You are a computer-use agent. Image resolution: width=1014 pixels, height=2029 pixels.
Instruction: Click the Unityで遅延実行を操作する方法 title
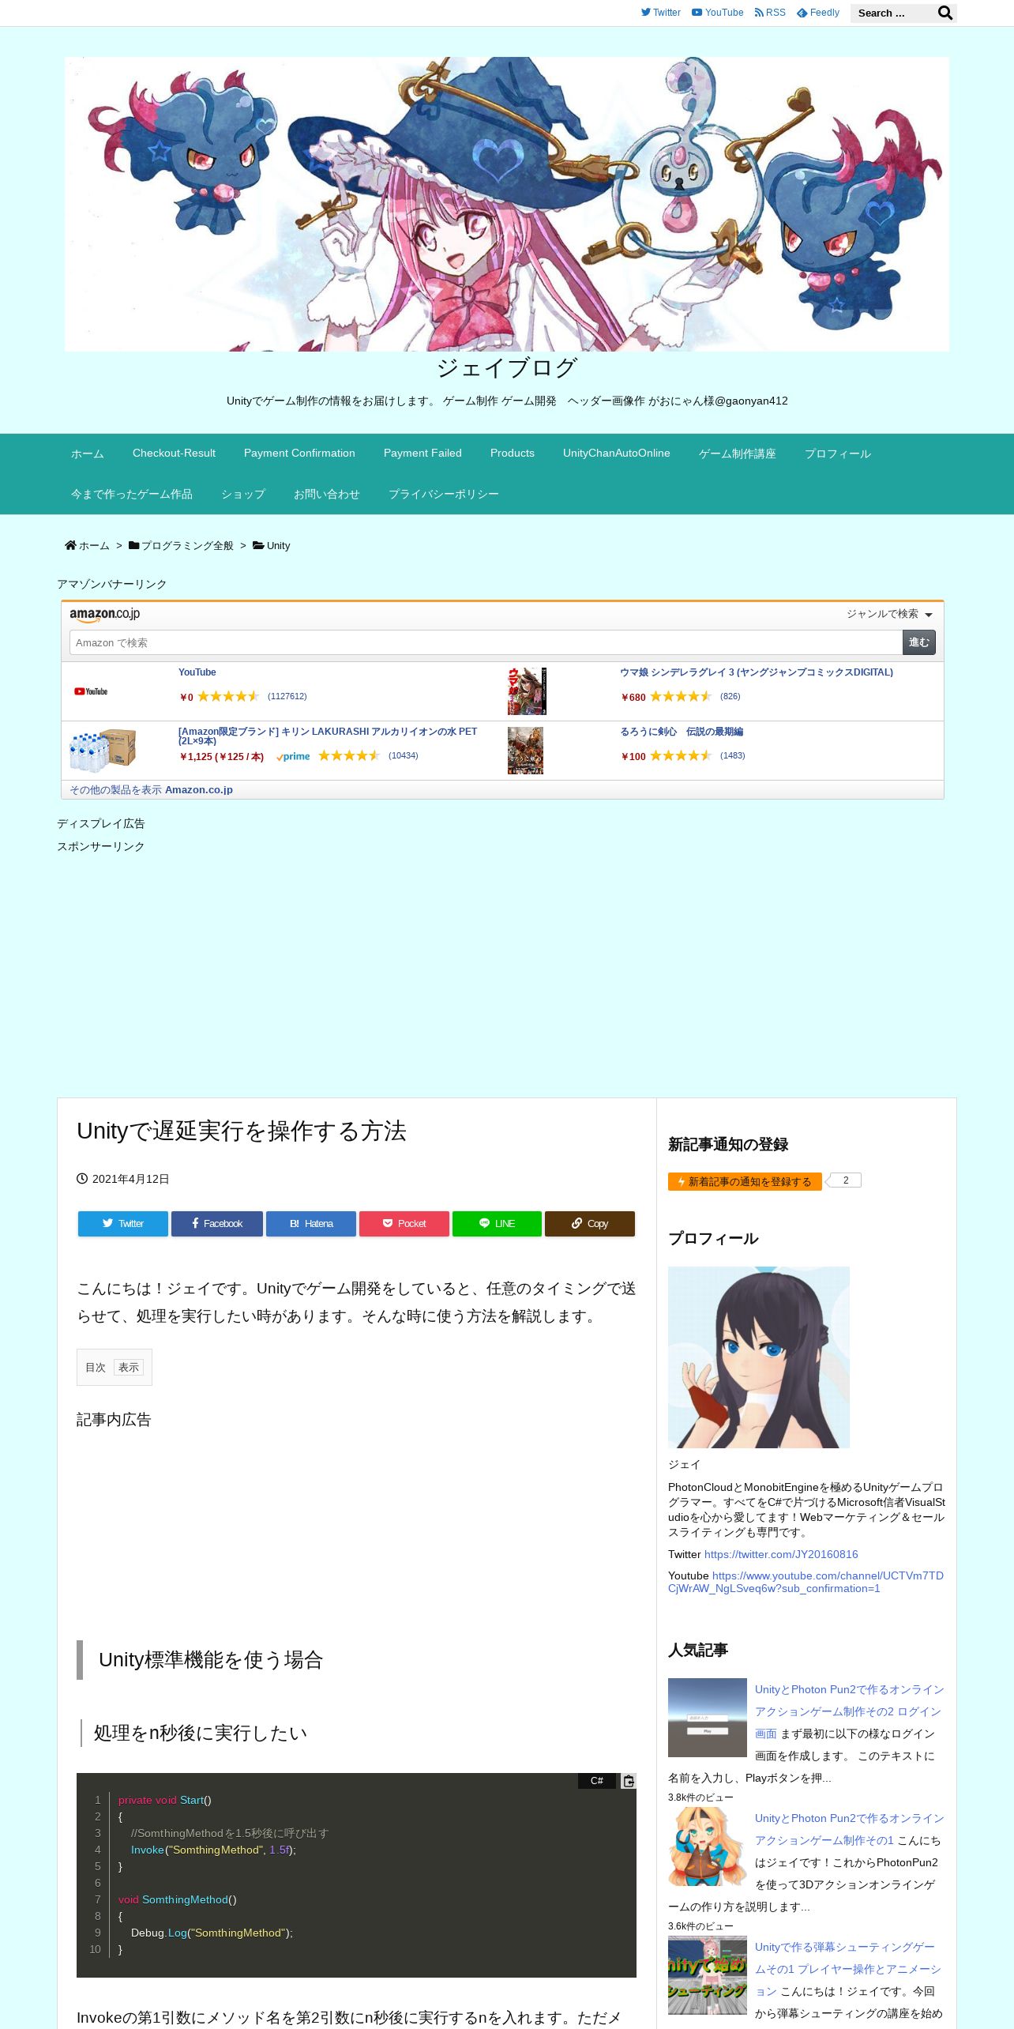(x=242, y=1131)
